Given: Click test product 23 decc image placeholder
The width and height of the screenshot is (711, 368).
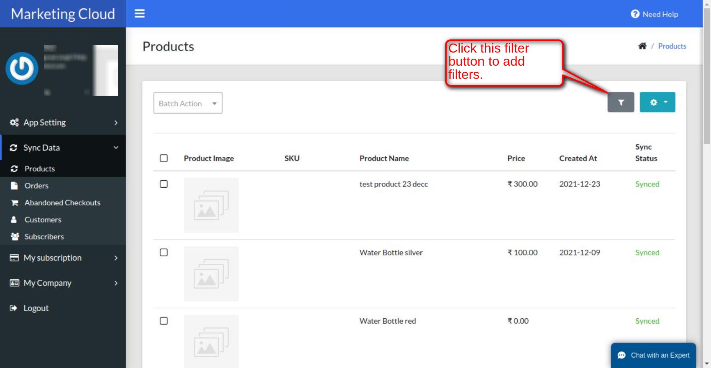Looking at the screenshot, I should tap(211, 205).
